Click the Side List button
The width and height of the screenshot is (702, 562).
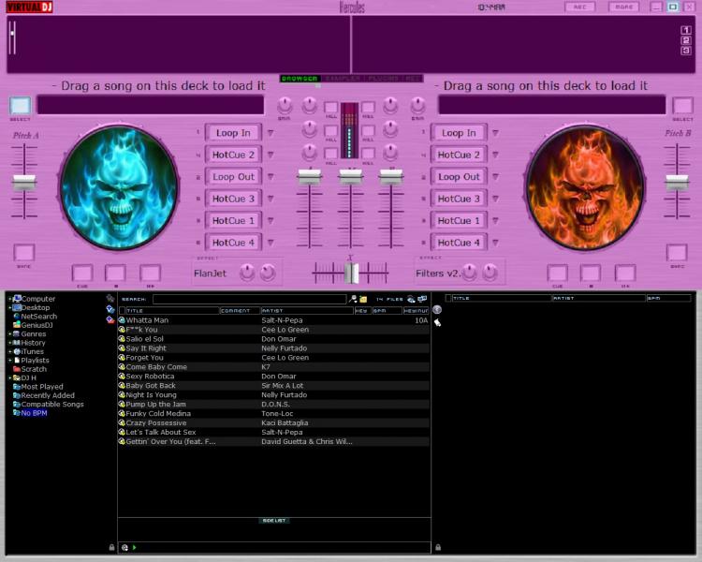pos(274,521)
